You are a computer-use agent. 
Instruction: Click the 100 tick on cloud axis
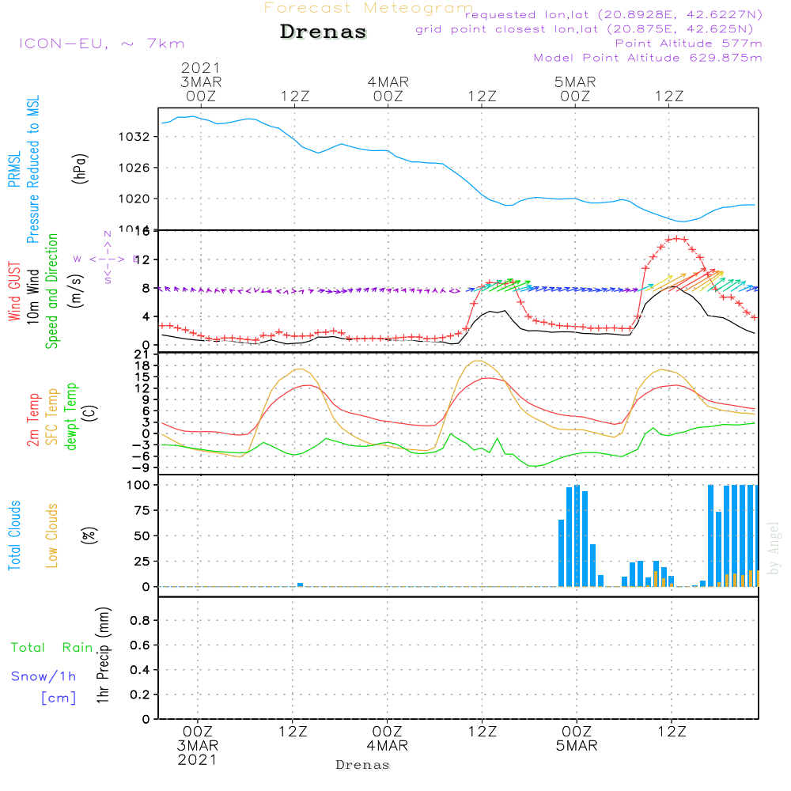[x=138, y=485]
